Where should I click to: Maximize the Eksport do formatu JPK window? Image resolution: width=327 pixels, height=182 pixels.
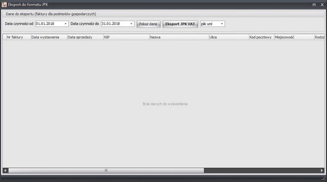pyautogui.click(x=314, y=4)
